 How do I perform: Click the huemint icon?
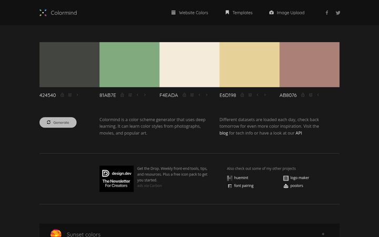coord(230,178)
